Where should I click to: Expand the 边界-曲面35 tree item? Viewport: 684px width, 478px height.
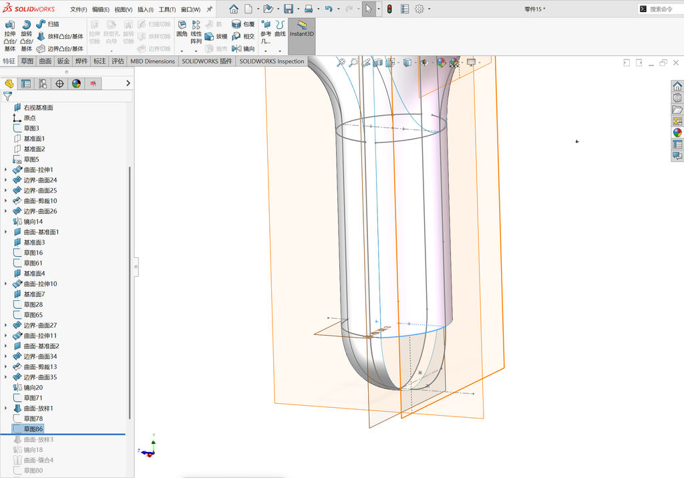tap(5, 377)
